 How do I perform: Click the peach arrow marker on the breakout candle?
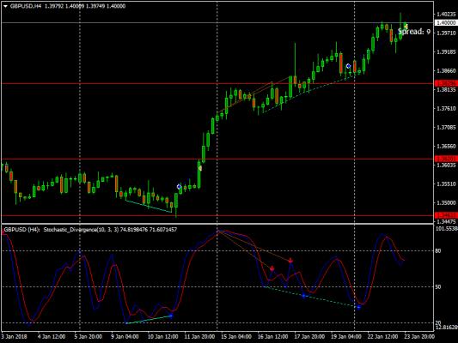tap(200, 168)
